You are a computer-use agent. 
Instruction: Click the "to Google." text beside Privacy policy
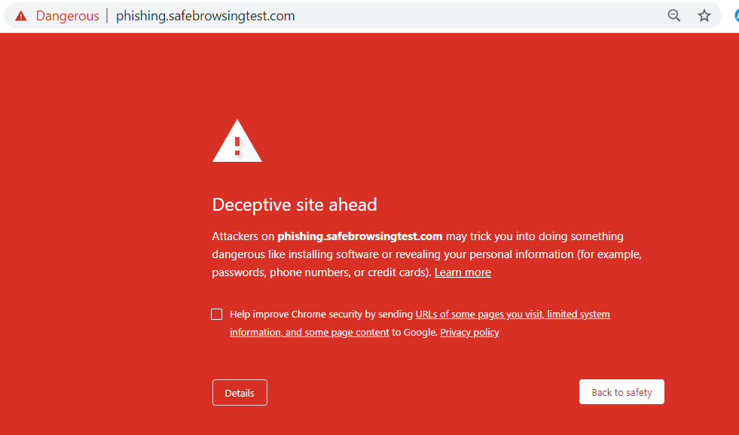pos(414,333)
